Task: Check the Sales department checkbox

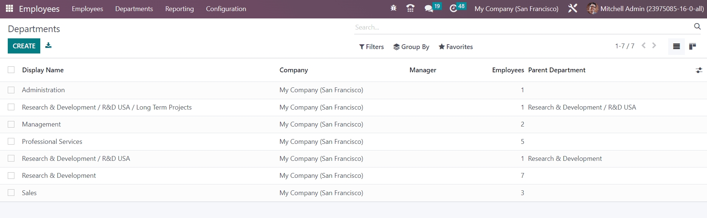Action: coord(11,193)
